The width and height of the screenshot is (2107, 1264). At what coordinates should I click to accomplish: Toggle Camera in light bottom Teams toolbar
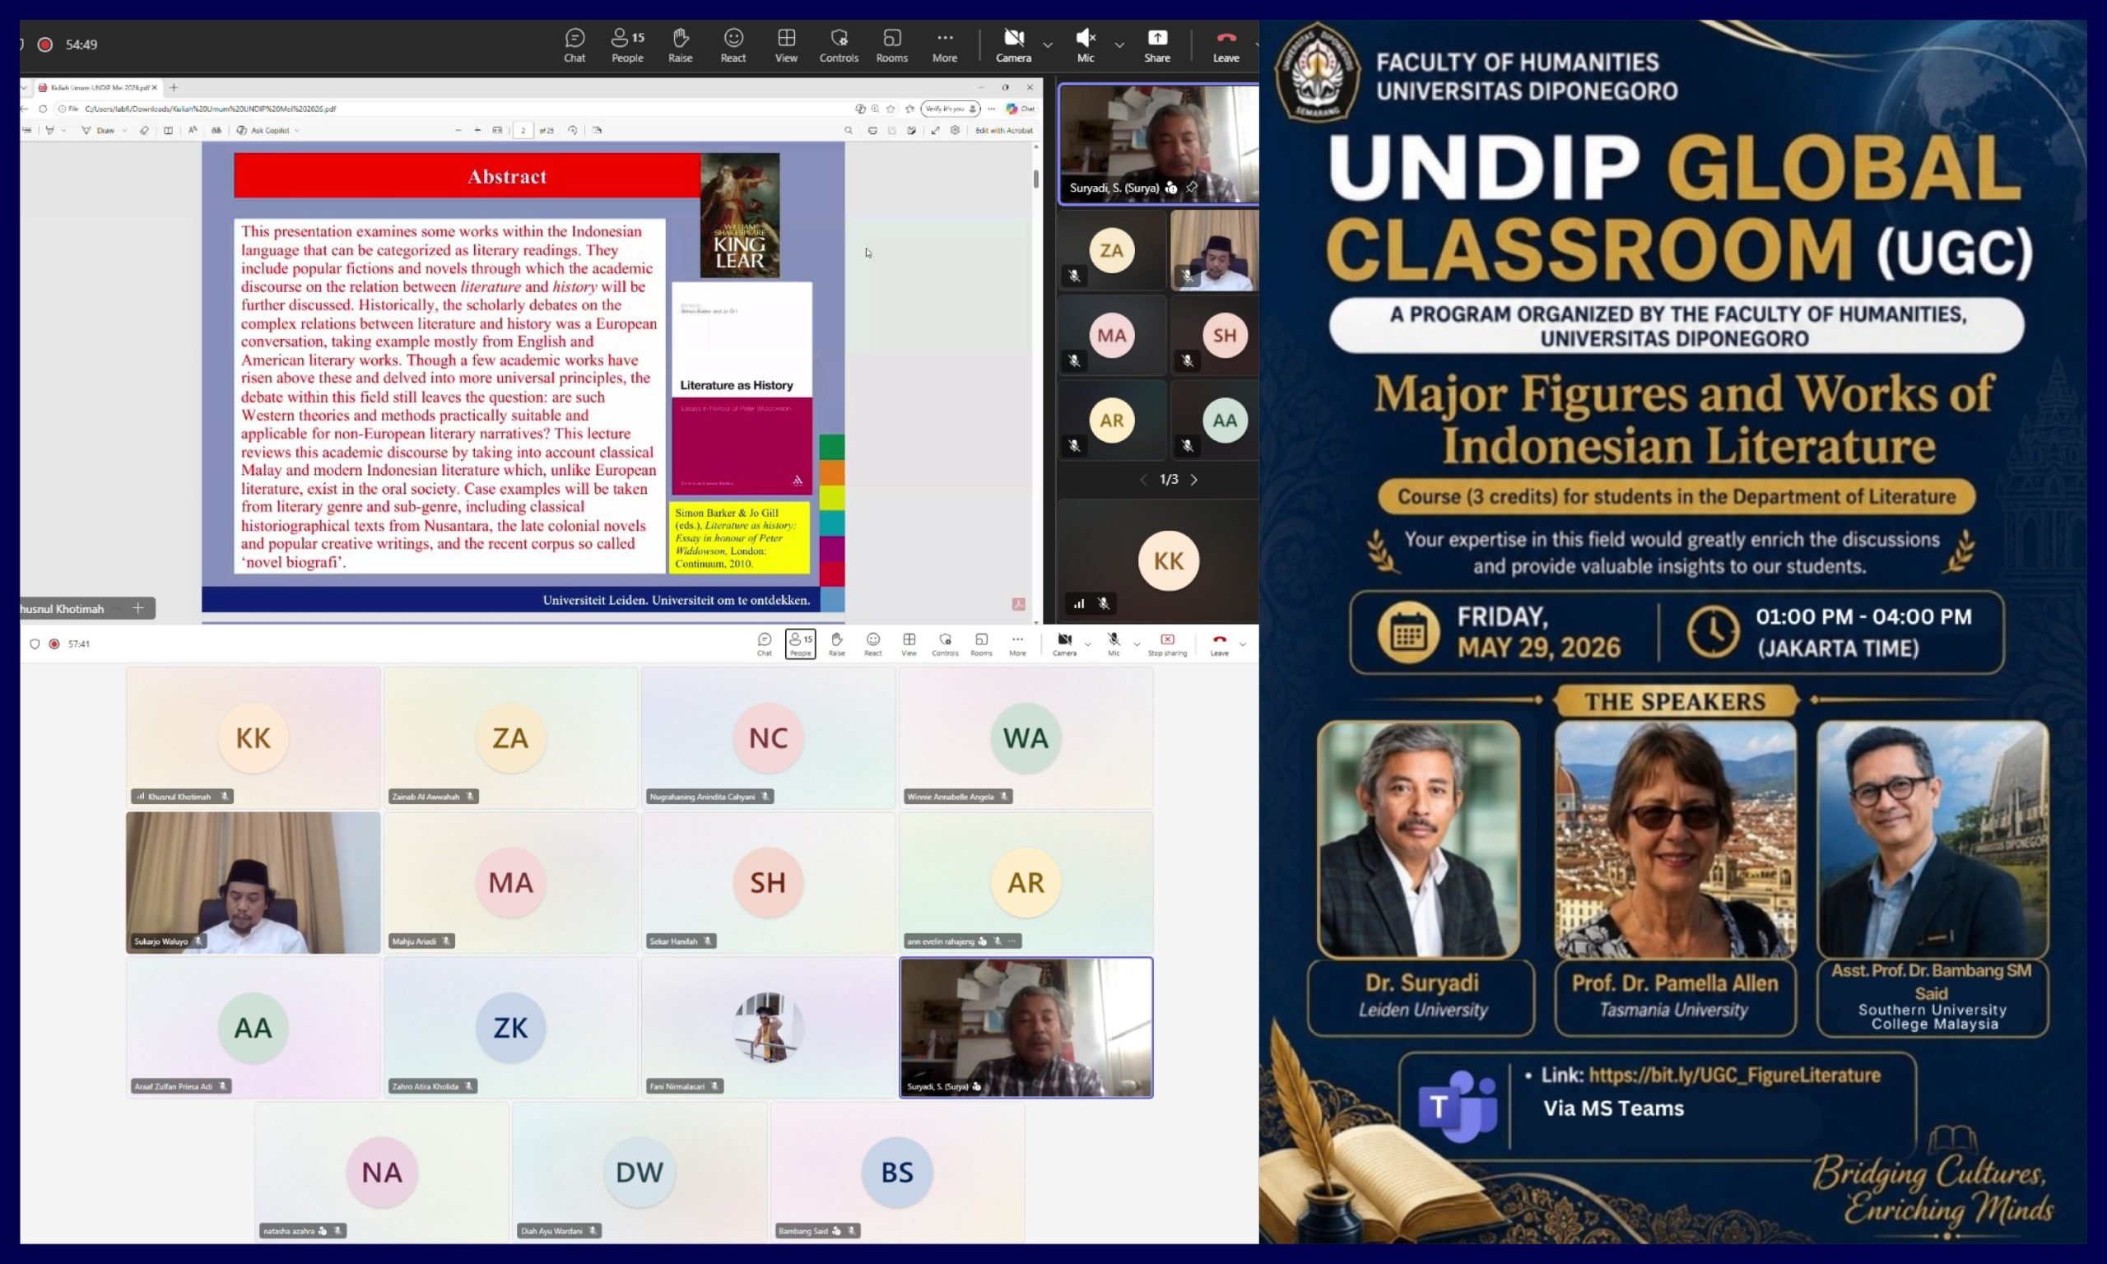(1064, 644)
